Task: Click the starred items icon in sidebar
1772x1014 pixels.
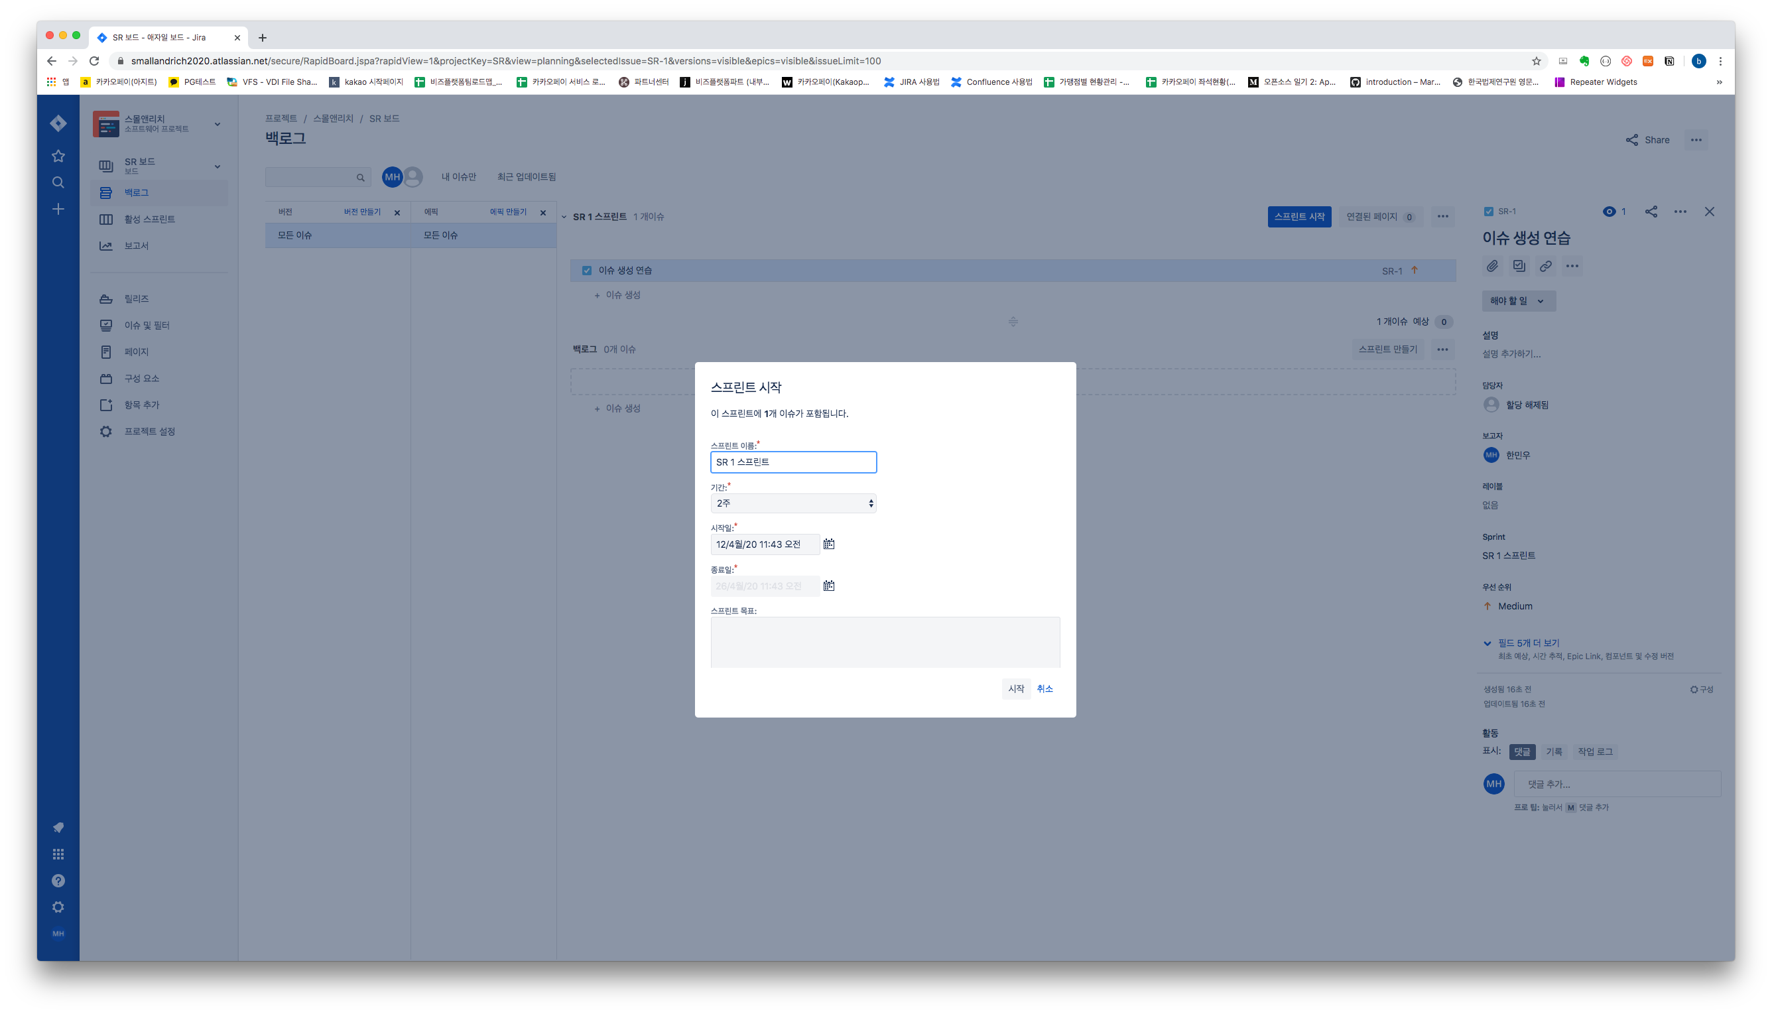Action: click(x=58, y=156)
